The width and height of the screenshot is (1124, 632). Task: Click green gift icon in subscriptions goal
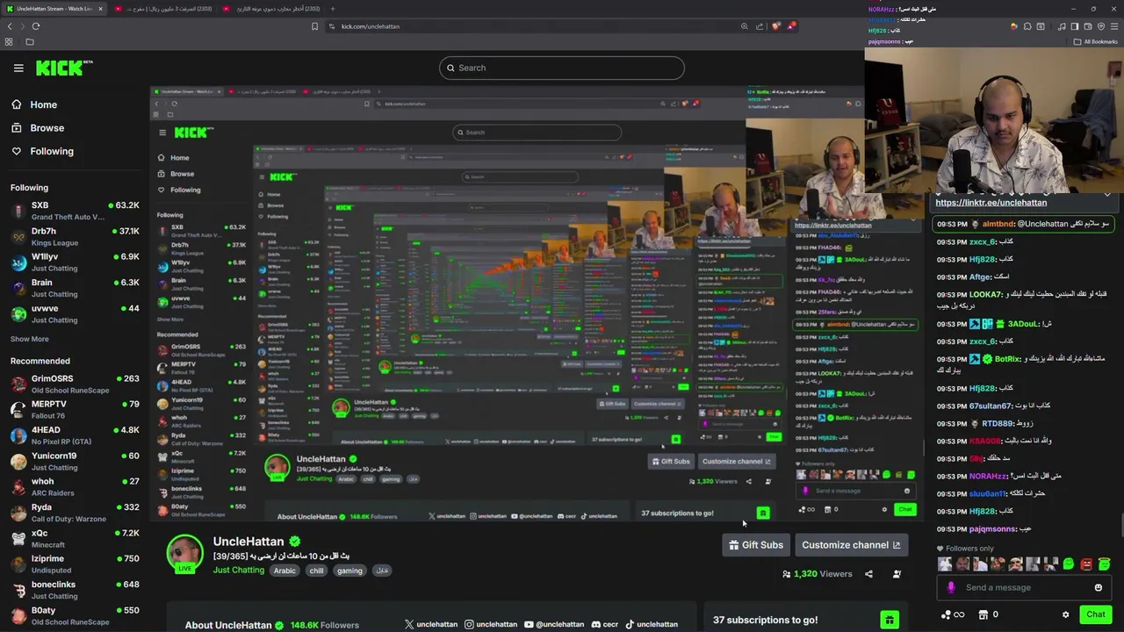tap(890, 621)
